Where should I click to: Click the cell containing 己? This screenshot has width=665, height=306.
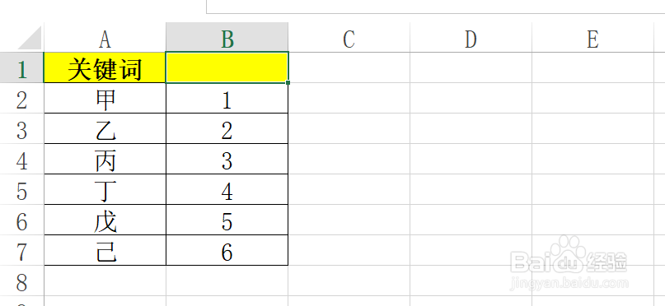(105, 250)
